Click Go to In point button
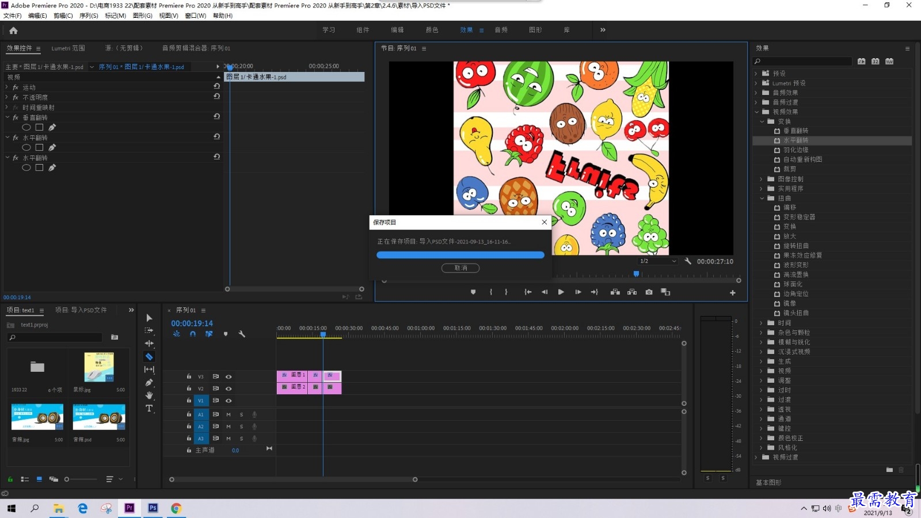 tap(528, 292)
